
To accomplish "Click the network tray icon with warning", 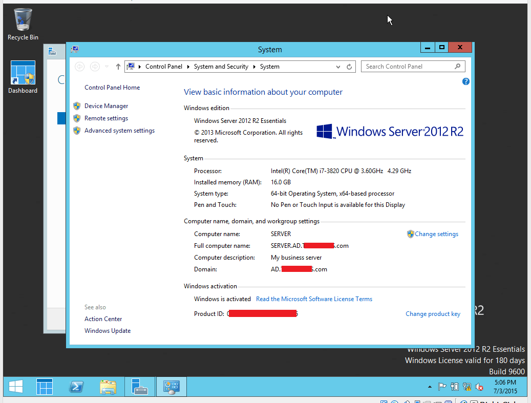I will pyautogui.click(x=467, y=387).
